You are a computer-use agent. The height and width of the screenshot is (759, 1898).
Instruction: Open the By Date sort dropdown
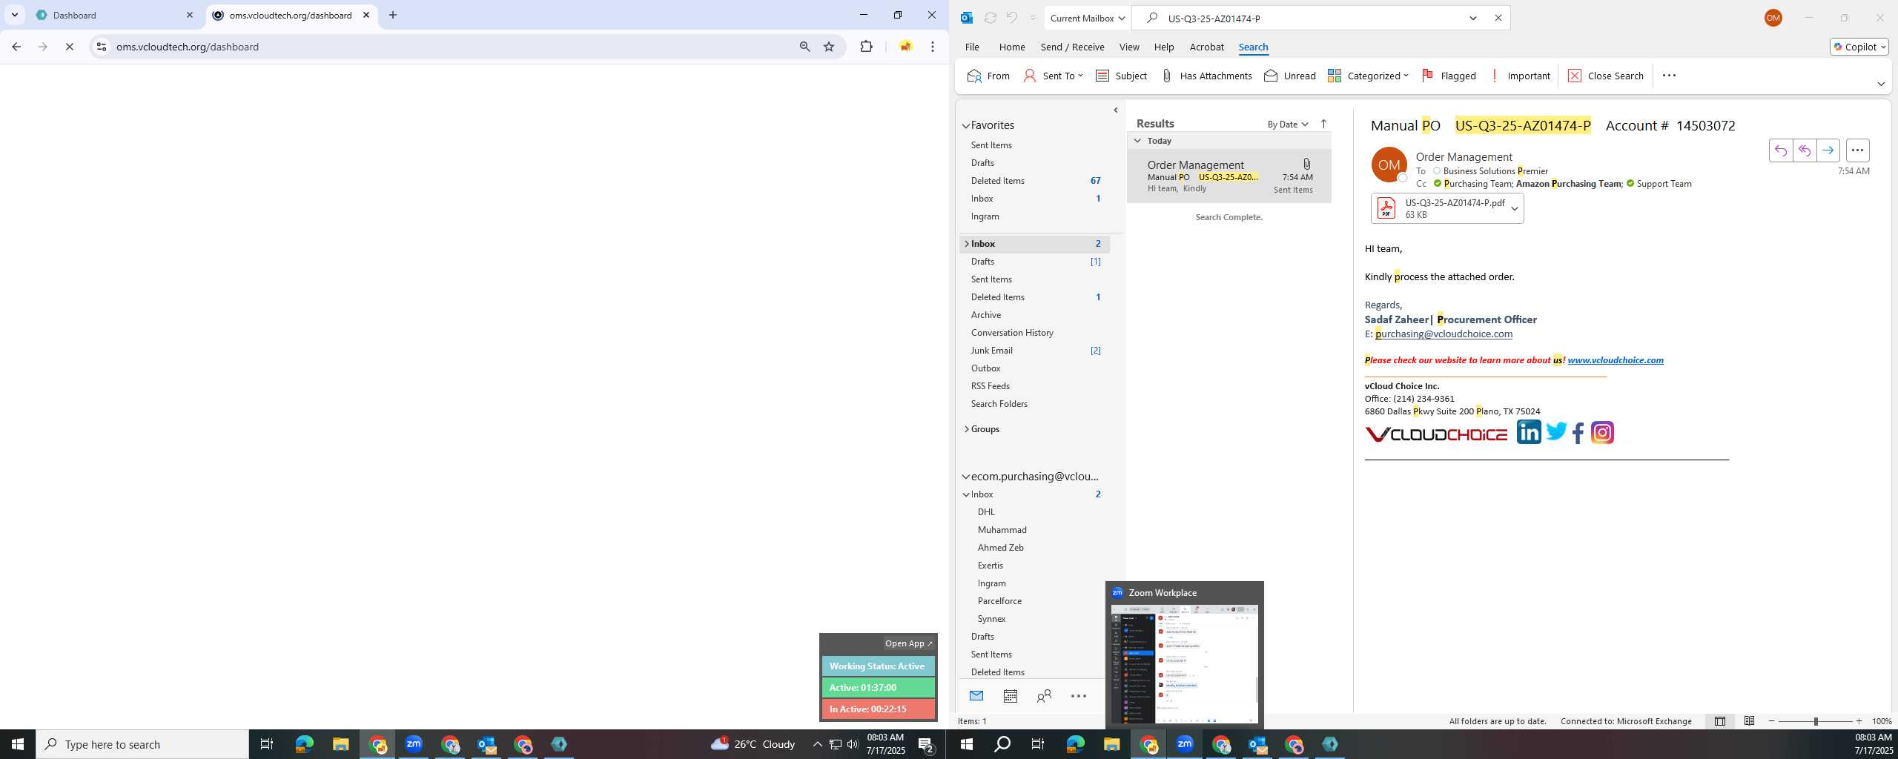click(x=1287, y=125)
